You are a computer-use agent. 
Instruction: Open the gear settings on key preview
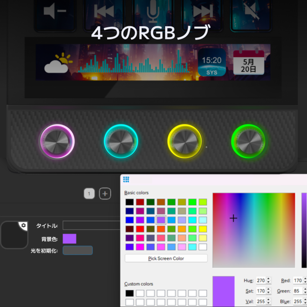click(x=24, y=225)
